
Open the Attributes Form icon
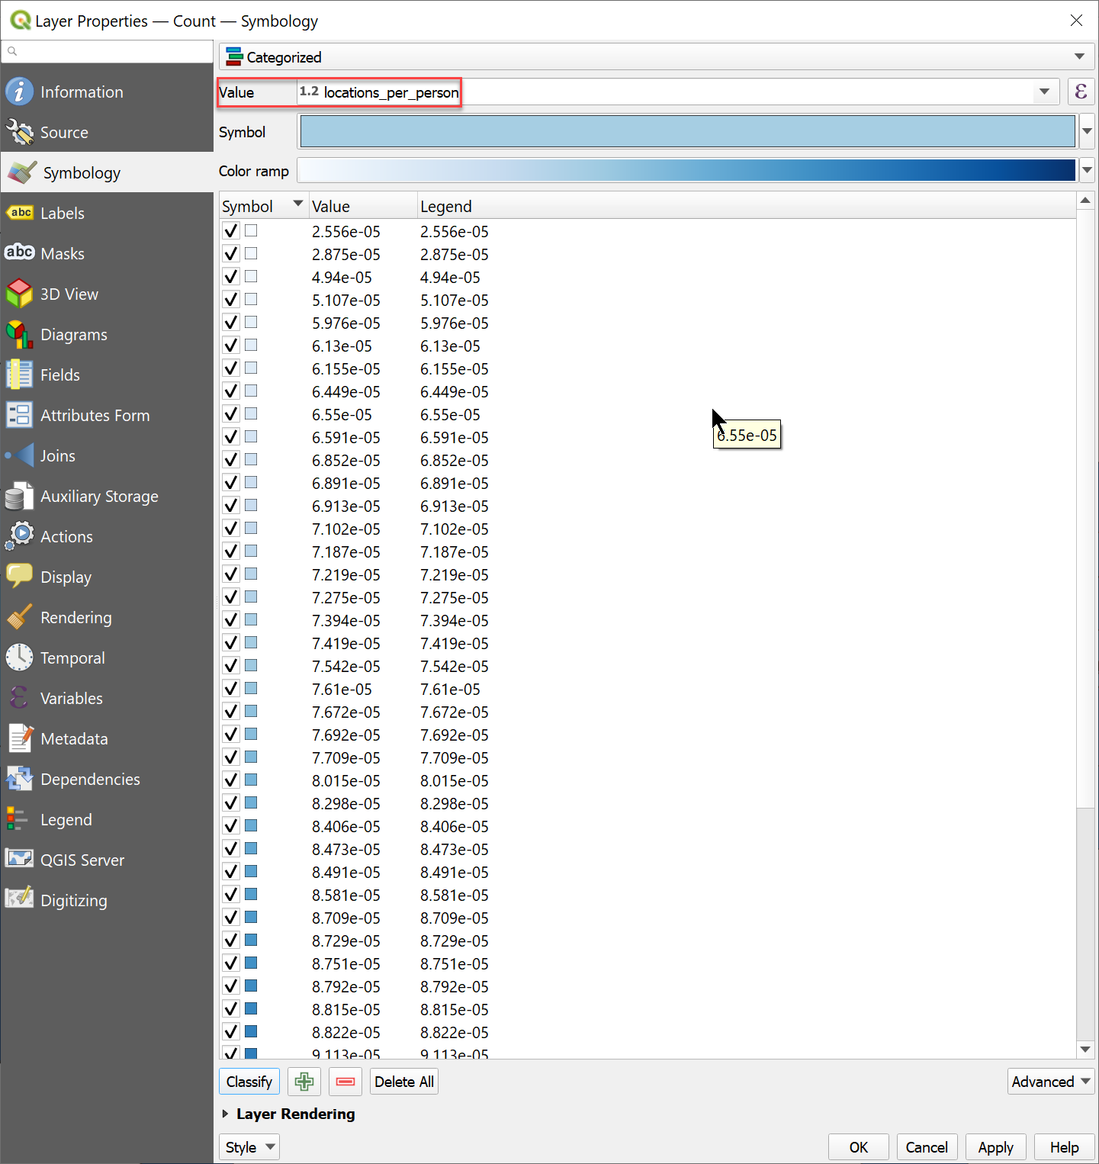[20, 415]
